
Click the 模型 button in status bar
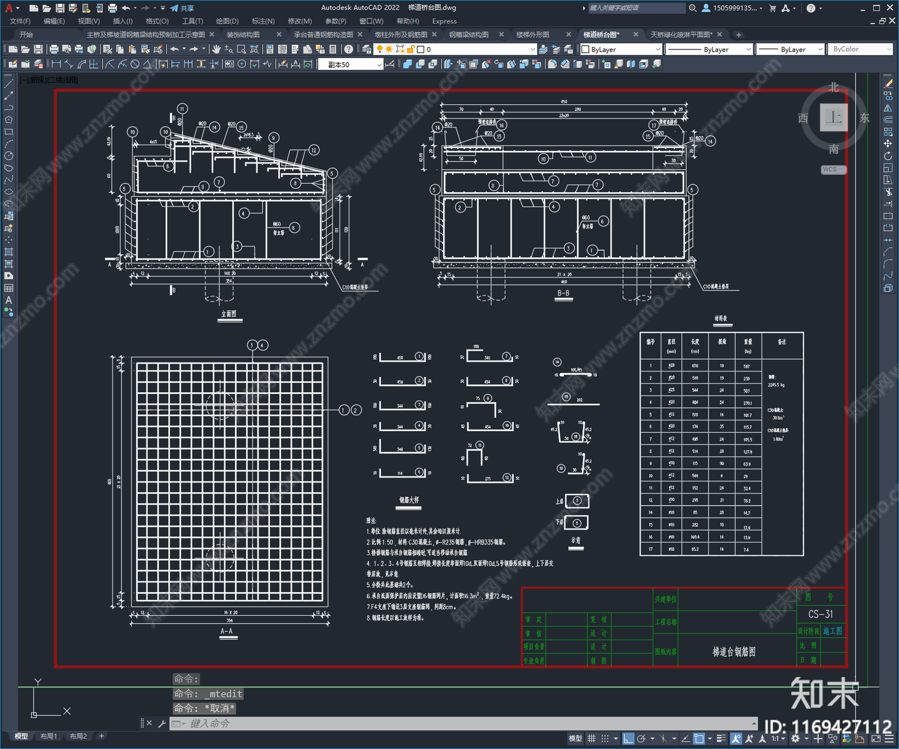[575, 738]
